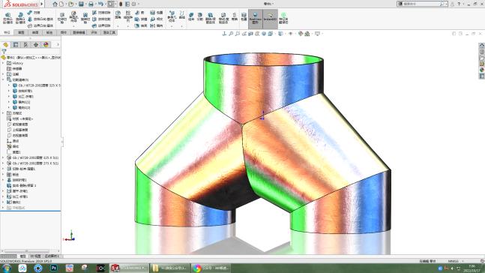Open the MMGS unit system dropdown
Image resolution: width=485 pixels, height=273 pixels.
point(463,261)
